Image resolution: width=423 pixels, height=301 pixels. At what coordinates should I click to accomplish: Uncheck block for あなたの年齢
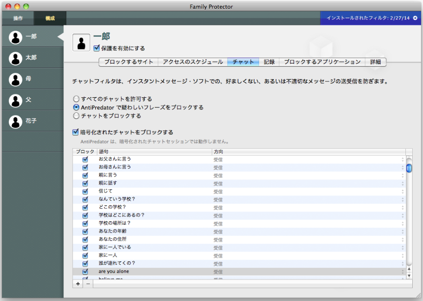[85, 231]
